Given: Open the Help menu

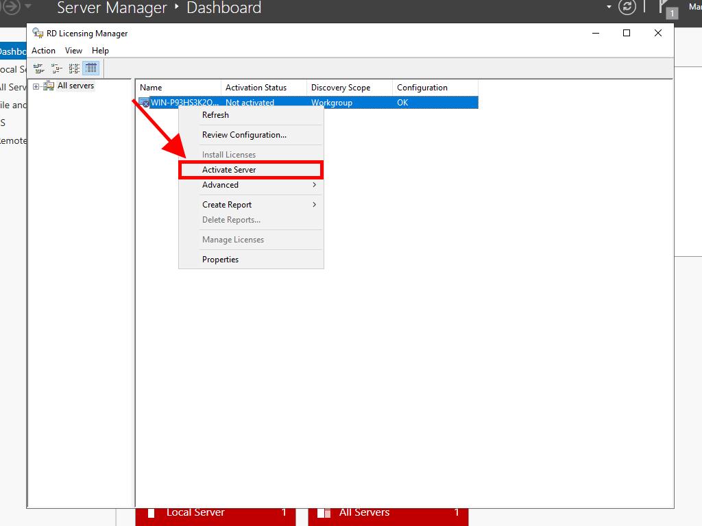Looking at the screenshot, I should [x=100, y=51].
